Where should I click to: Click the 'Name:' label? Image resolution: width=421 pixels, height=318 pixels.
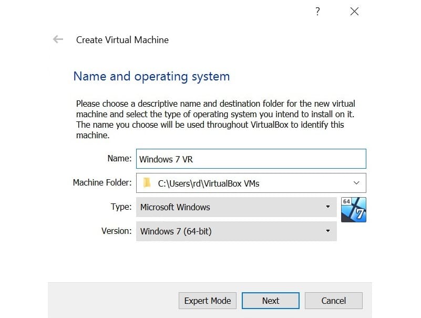[119, 158]
